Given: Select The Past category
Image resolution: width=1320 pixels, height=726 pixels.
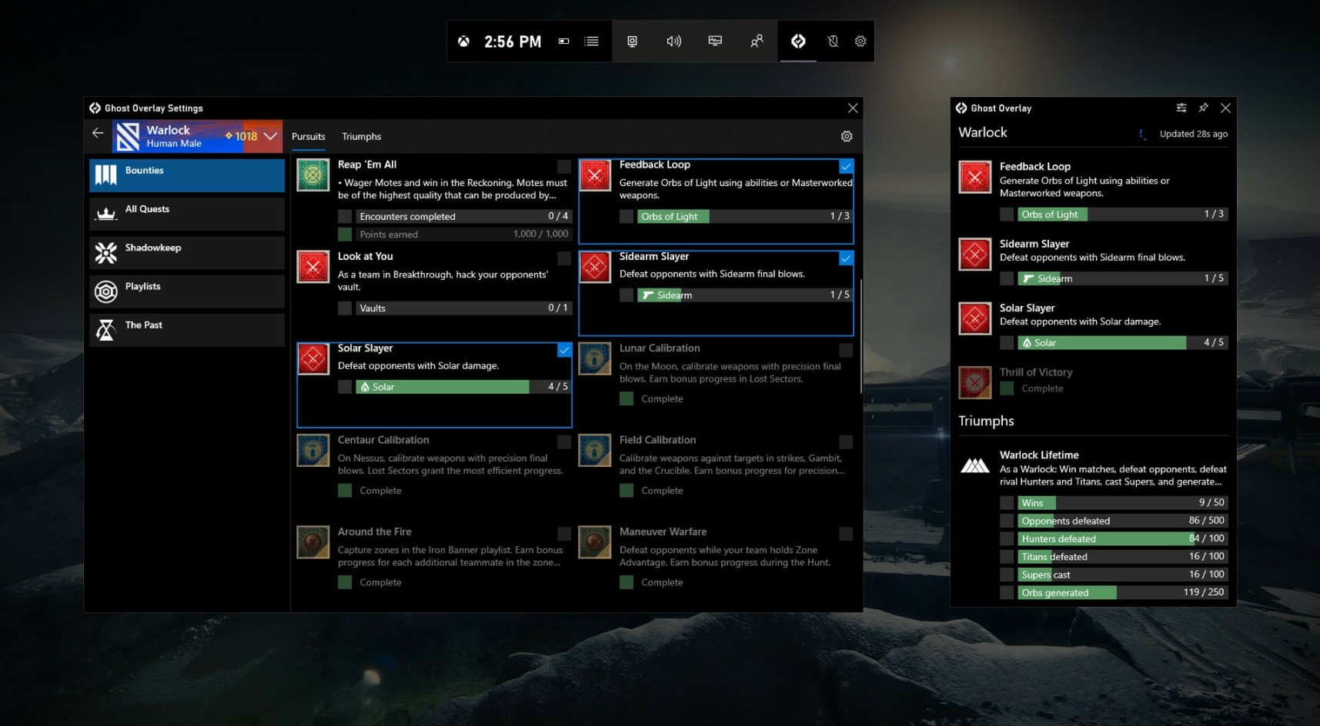Looking at the screenshot, I should coord(187,329).
